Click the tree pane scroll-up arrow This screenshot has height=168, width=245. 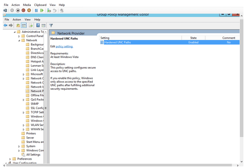(46, 32)
